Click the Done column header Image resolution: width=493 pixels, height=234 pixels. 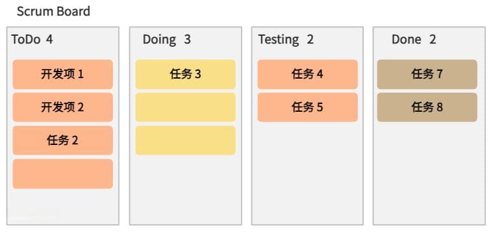tap(406, 39)
